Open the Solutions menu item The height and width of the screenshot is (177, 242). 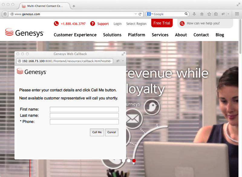tap(112, 35)
